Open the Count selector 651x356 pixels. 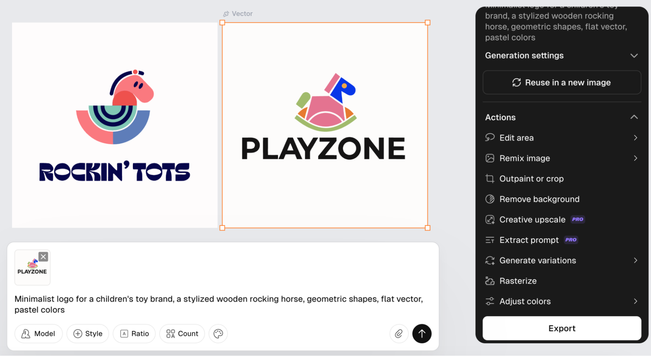[182, 334]
